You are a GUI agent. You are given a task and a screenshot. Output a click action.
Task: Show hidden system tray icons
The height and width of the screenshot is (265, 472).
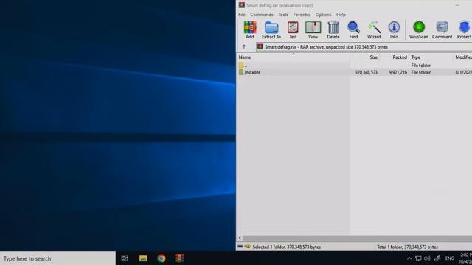click(409, 258)
